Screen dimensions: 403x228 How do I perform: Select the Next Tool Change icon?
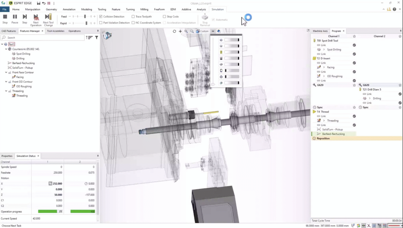point(48,17)
